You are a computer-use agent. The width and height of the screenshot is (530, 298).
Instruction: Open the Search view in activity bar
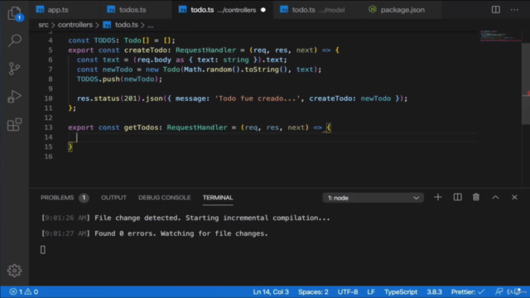tap(15, 41)
